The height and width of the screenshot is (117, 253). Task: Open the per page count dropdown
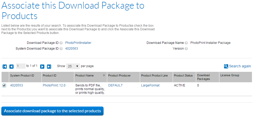click(73, 66)
